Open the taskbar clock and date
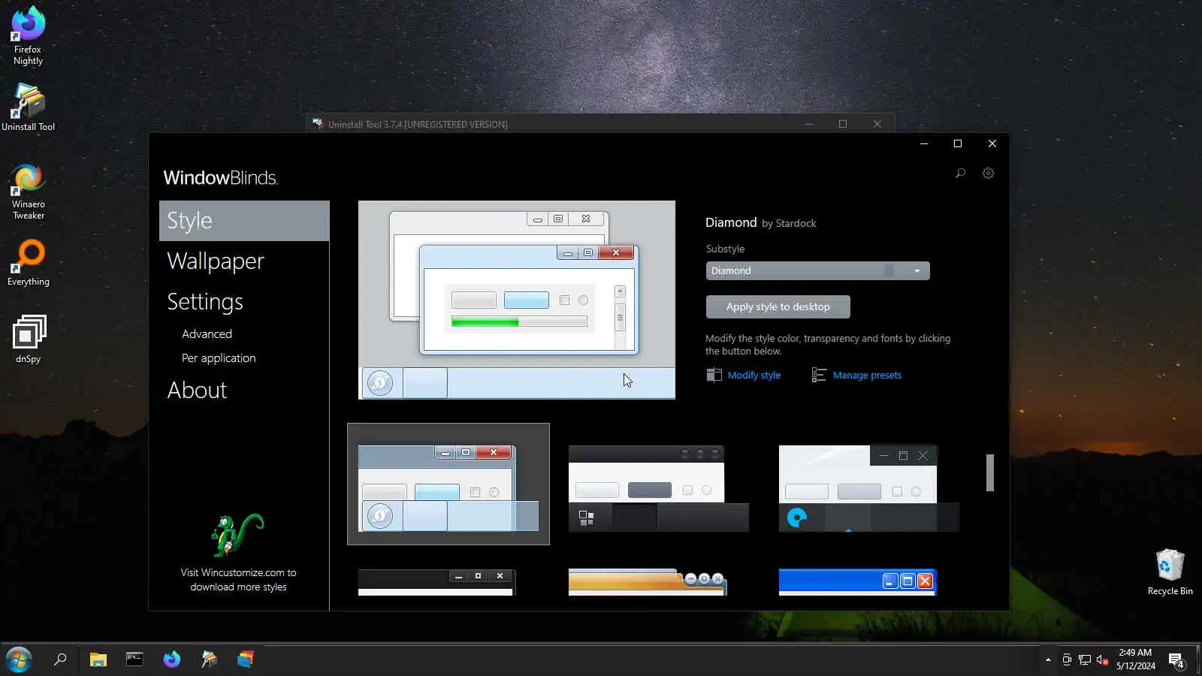 pyautogui.click(x=1135, y=659)
